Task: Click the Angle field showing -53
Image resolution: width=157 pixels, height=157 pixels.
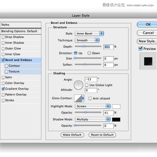Action: 91,79
